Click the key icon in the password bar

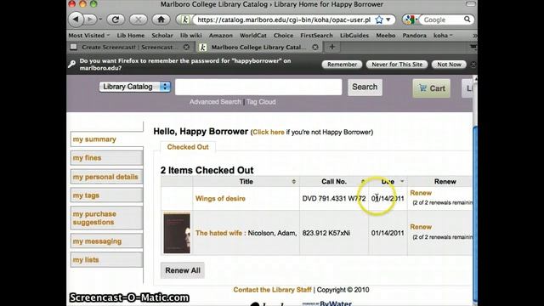pyautogui.click(x=71, y=65)
